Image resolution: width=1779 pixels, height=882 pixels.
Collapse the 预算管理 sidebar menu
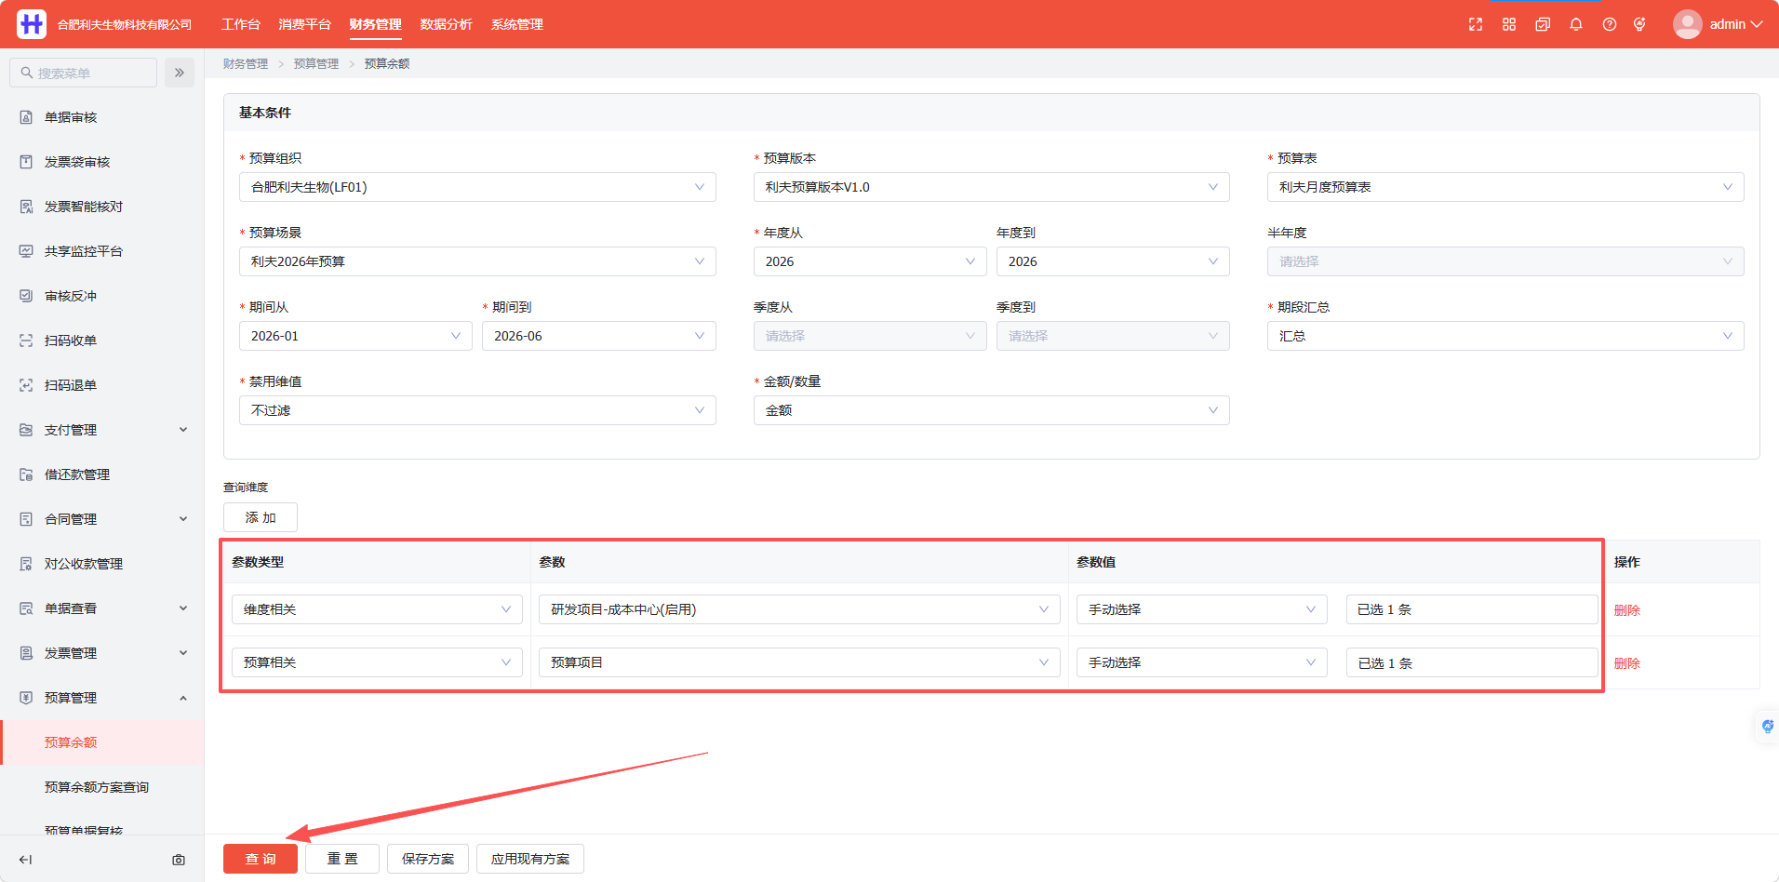point(102,698)
